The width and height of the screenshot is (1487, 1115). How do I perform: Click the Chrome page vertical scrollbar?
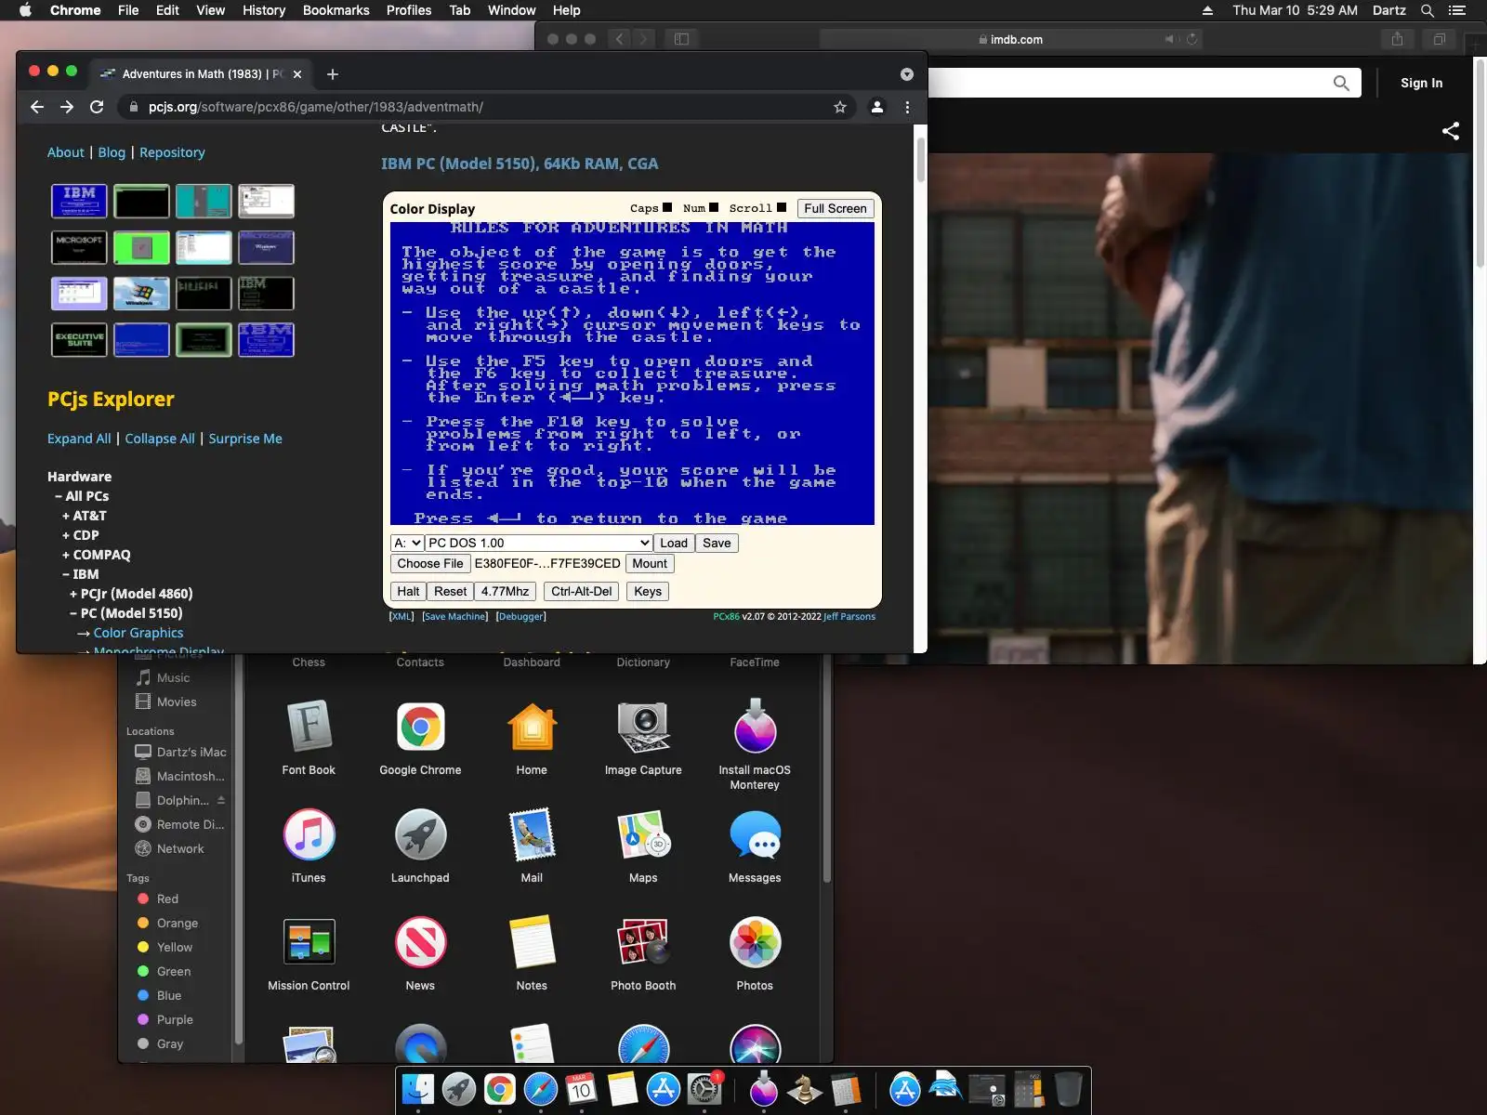point(920,160)
